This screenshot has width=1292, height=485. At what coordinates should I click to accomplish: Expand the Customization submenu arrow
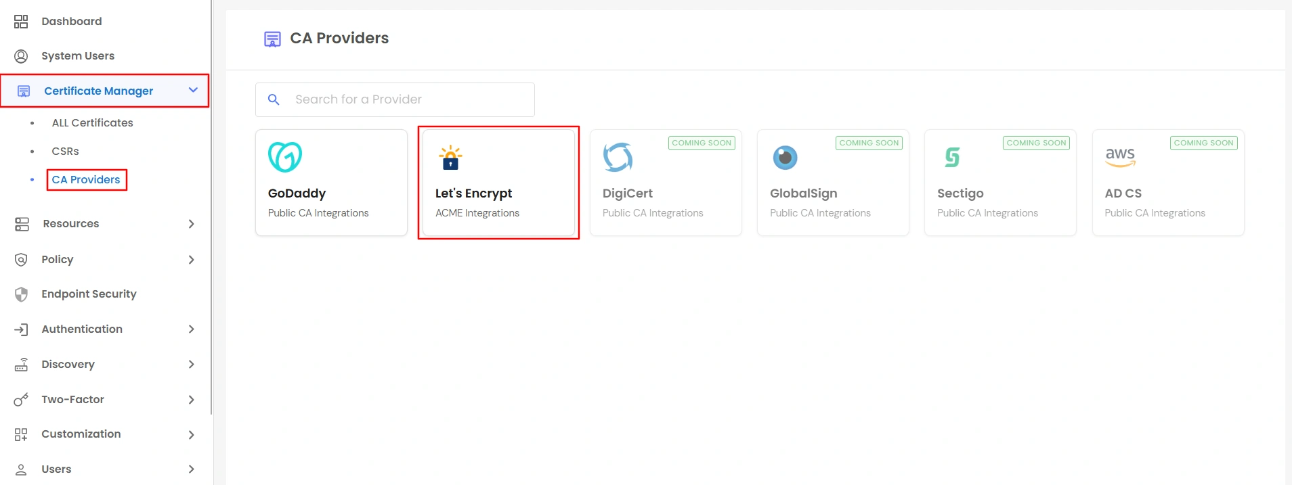(192, 435)
